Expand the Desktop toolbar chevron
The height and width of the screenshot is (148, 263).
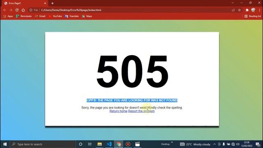(x=172, y=143)
